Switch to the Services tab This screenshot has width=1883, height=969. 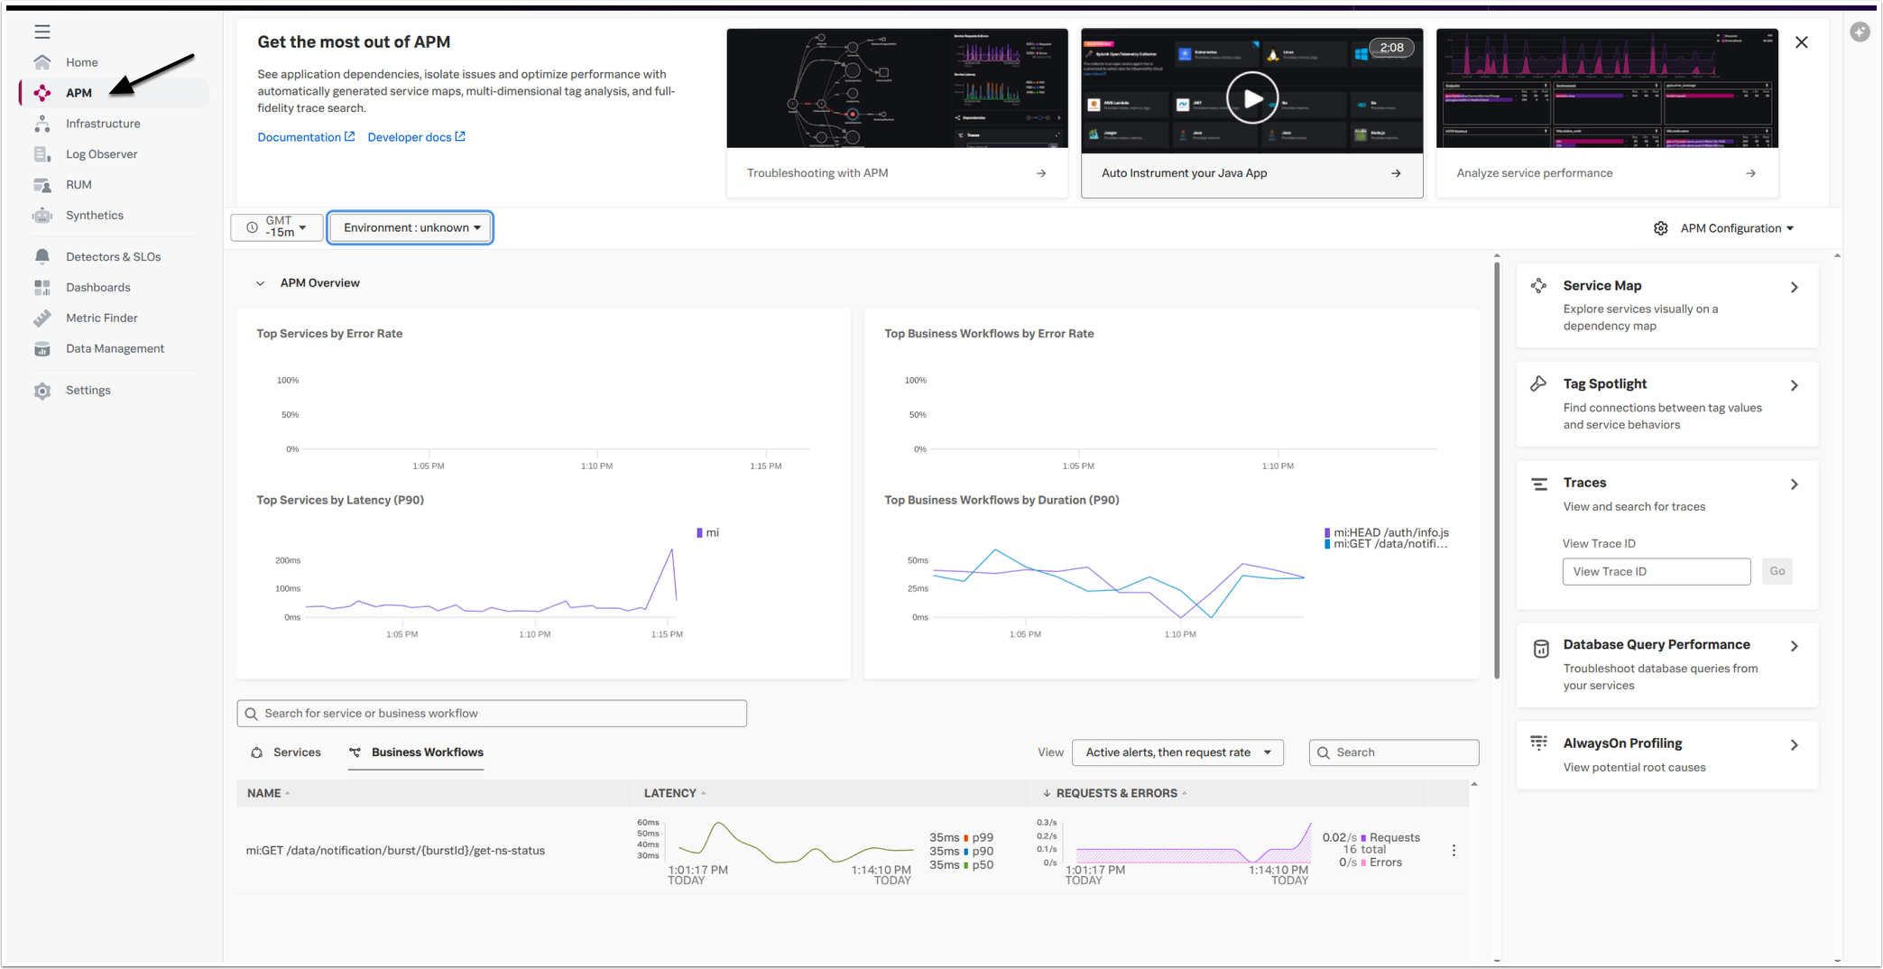tap(286, 752)
